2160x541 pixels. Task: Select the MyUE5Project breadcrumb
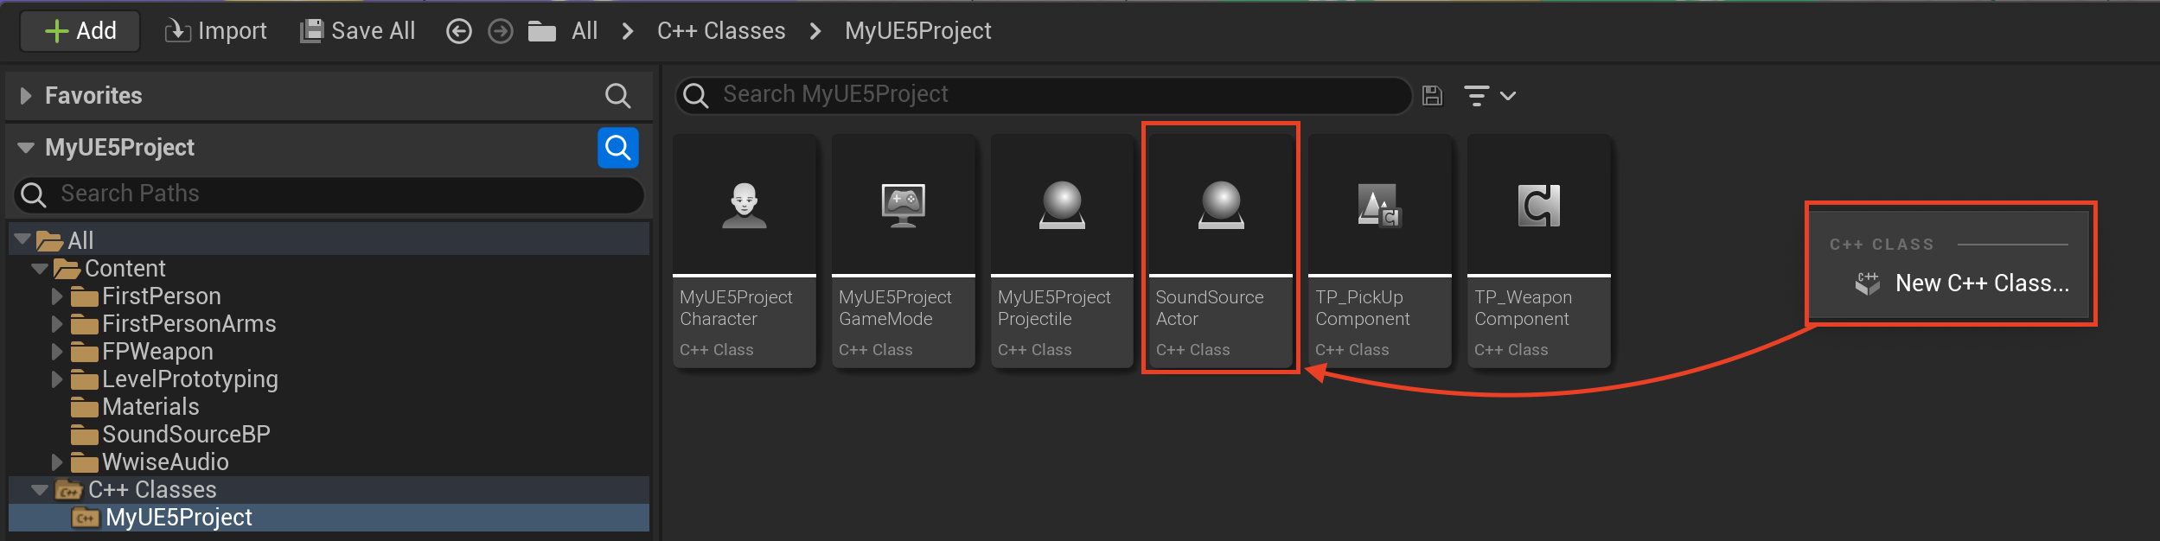tap(918, 31)
